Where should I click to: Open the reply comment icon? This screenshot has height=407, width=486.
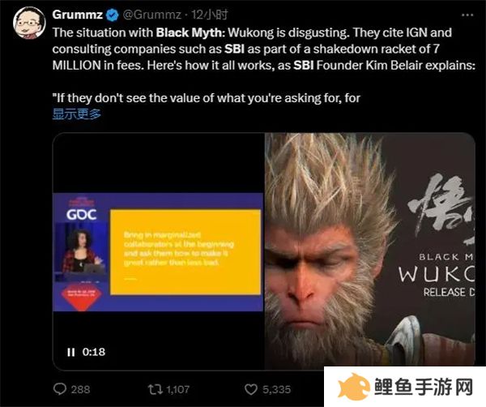pyautogui.click(x=59, y=389)
